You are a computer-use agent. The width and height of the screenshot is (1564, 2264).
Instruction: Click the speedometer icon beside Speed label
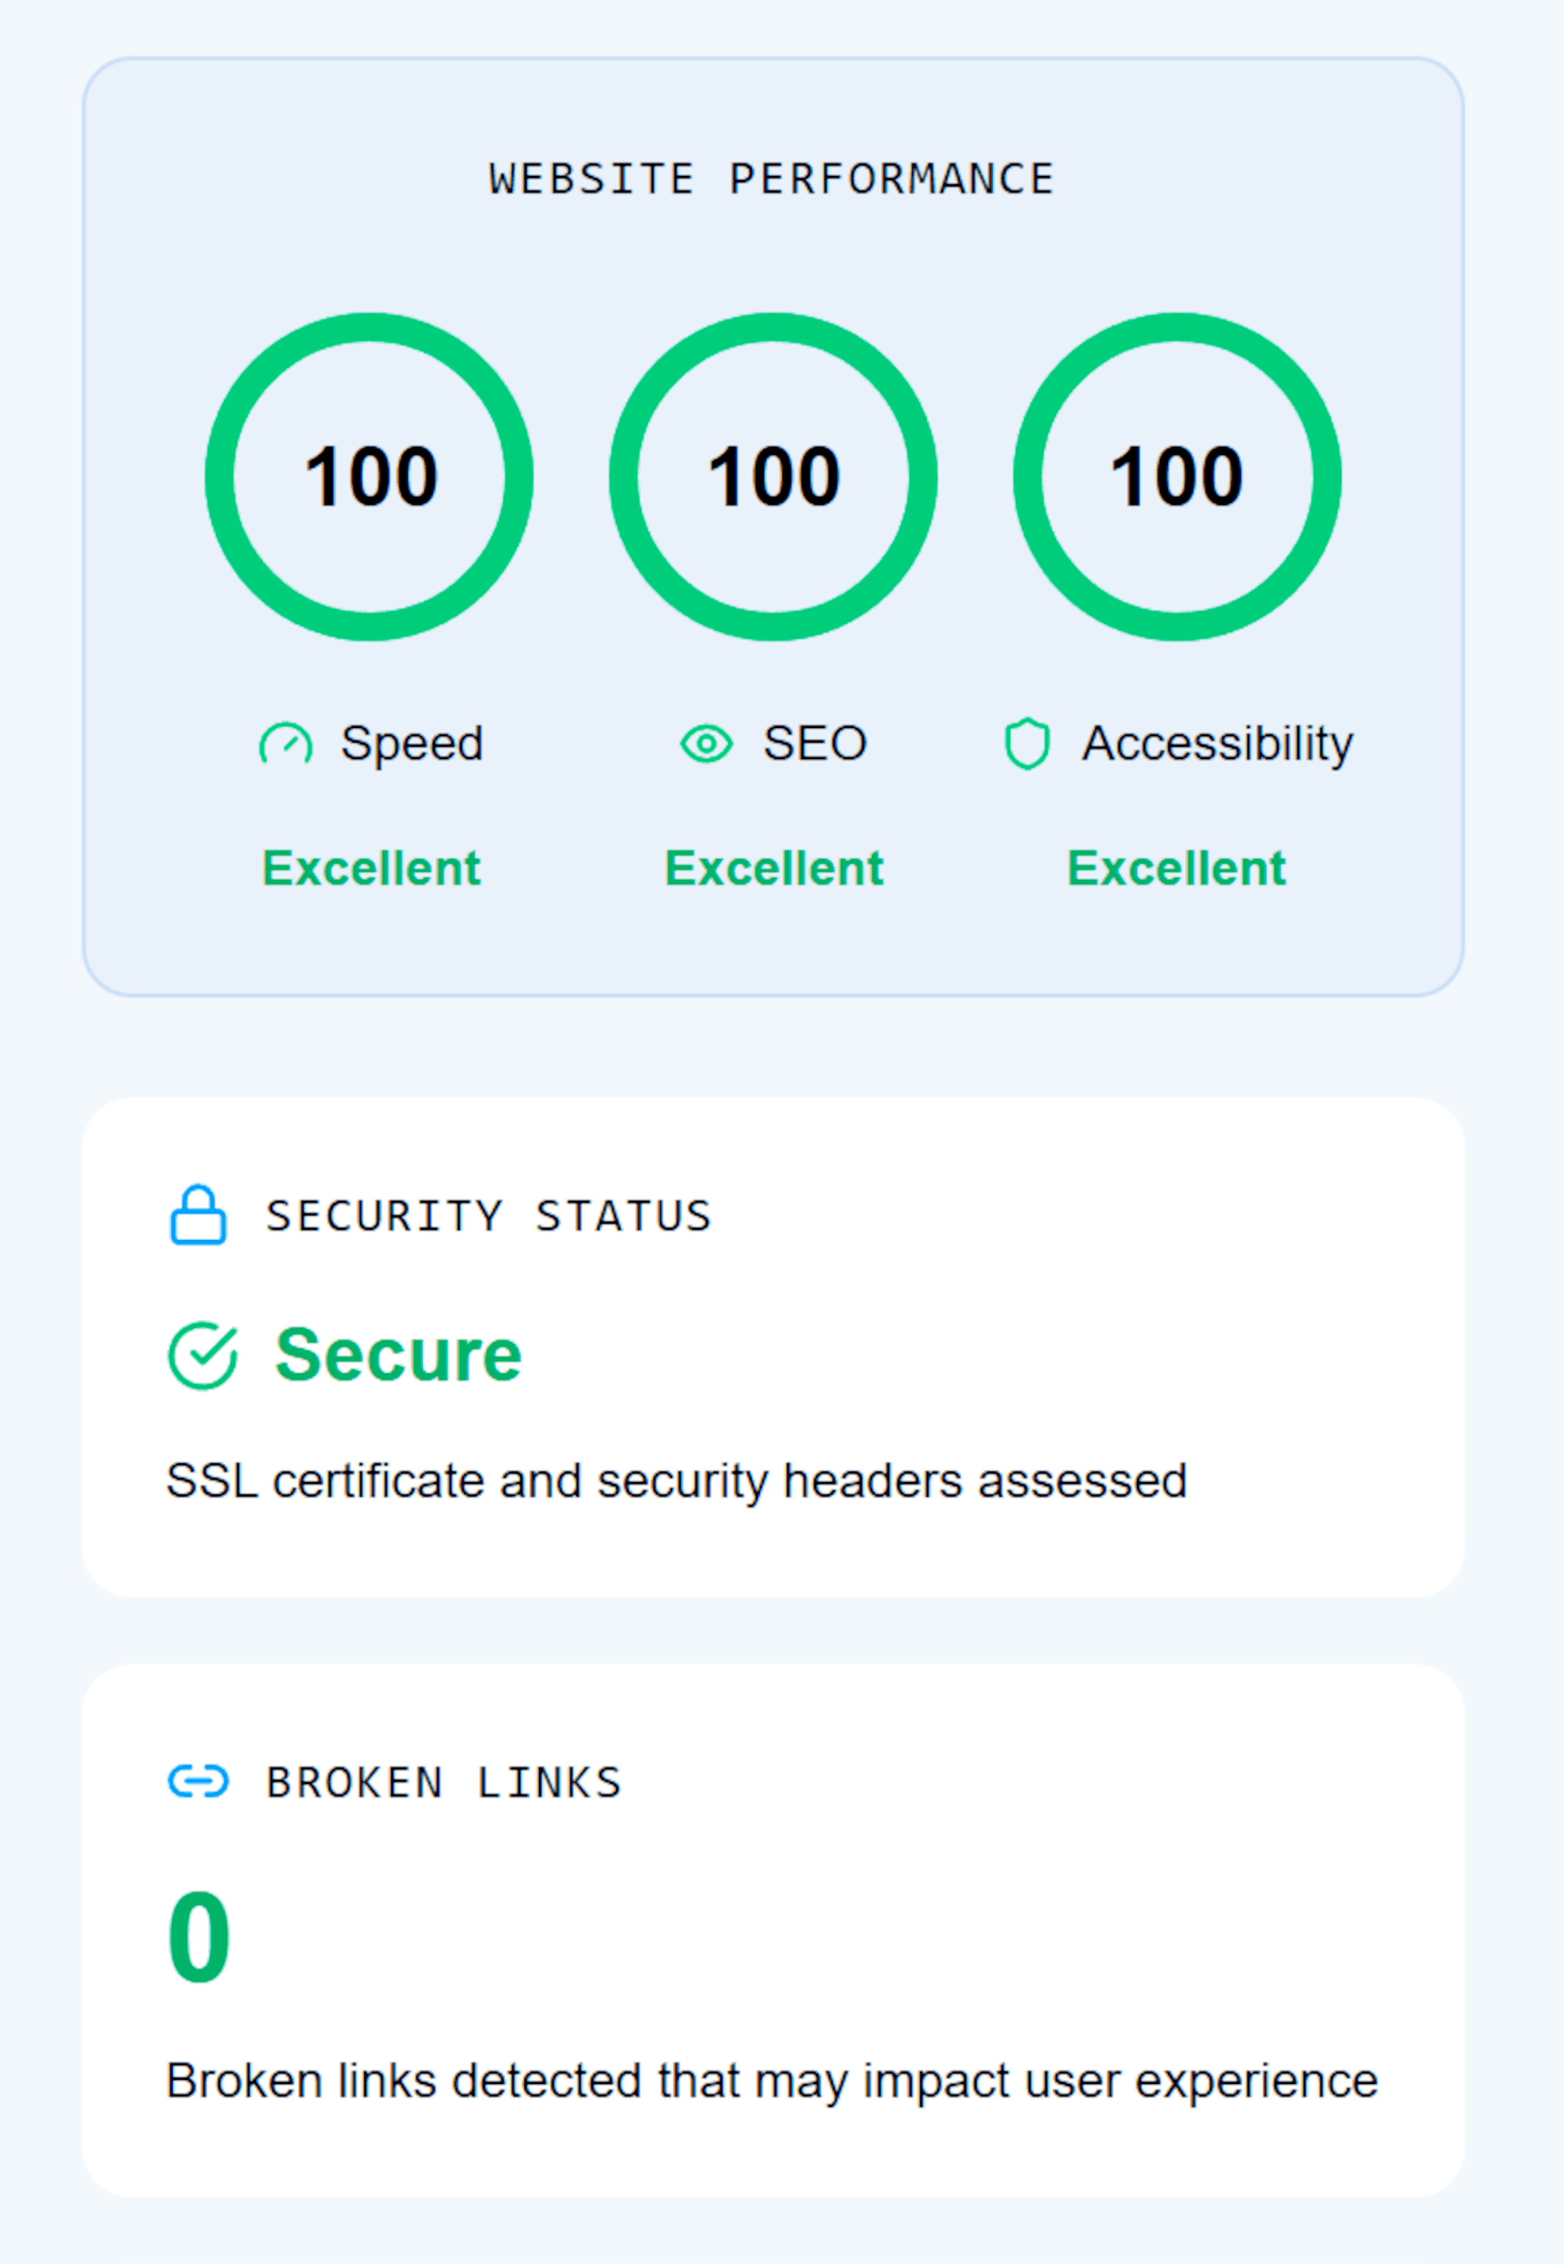coord(285,744)
